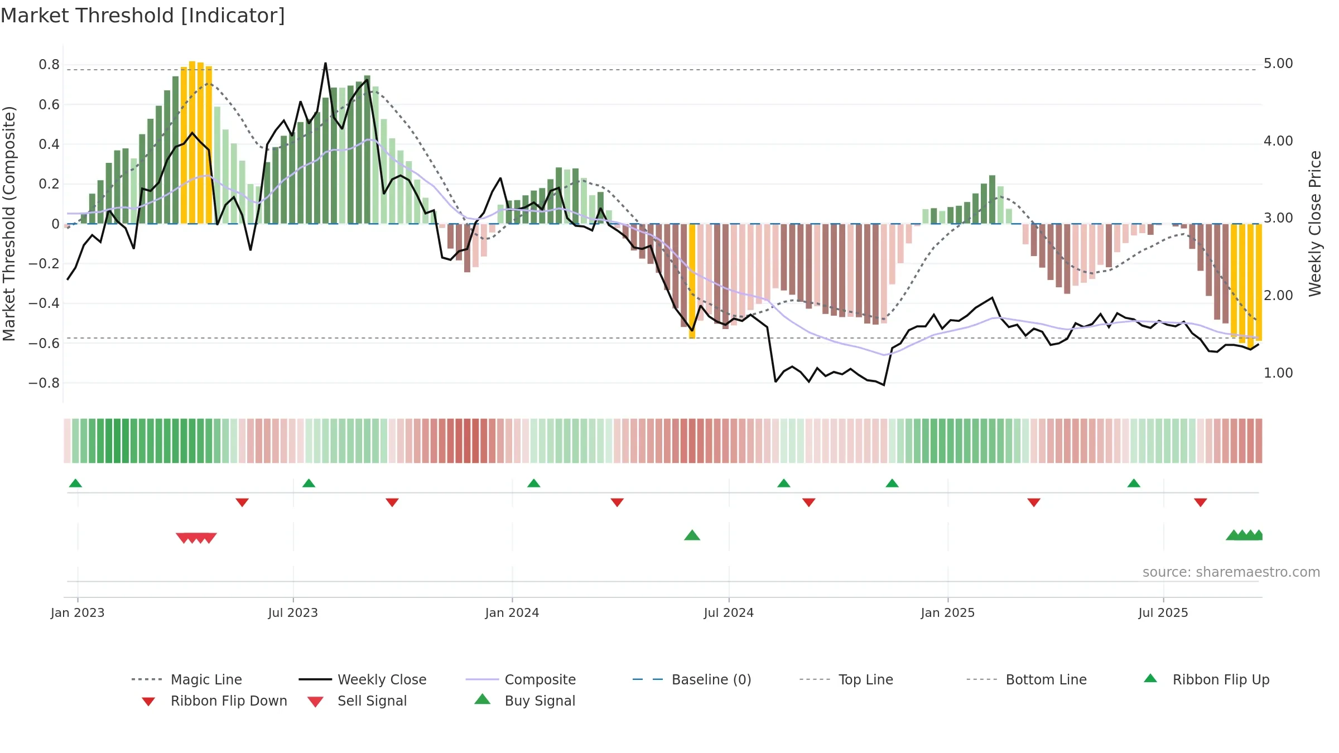Click the Ribbon Flip Up marker just after Jul 2023
The width and height of the screenshot is (1339, 753).
tap(309, 483)
